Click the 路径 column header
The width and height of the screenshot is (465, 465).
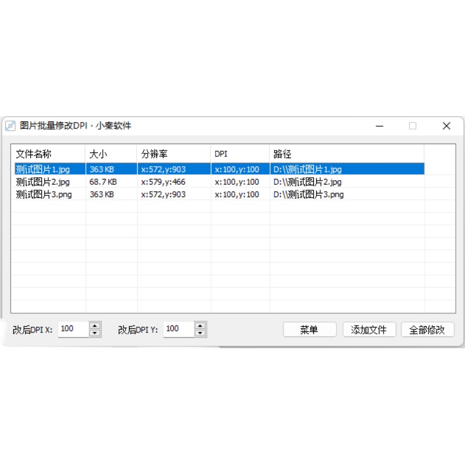346,154
